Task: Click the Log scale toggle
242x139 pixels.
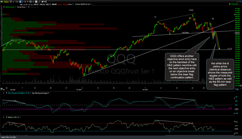Action: coord(237,89)
